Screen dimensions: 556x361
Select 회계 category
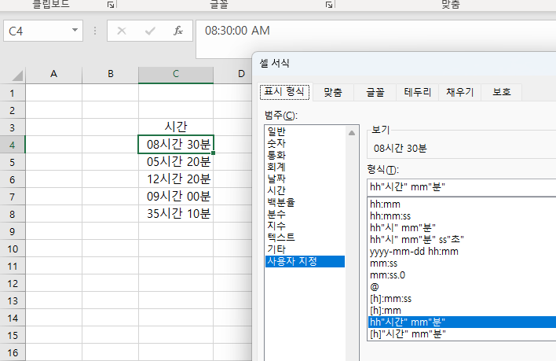pyautogui.click(x=305, y=167)
